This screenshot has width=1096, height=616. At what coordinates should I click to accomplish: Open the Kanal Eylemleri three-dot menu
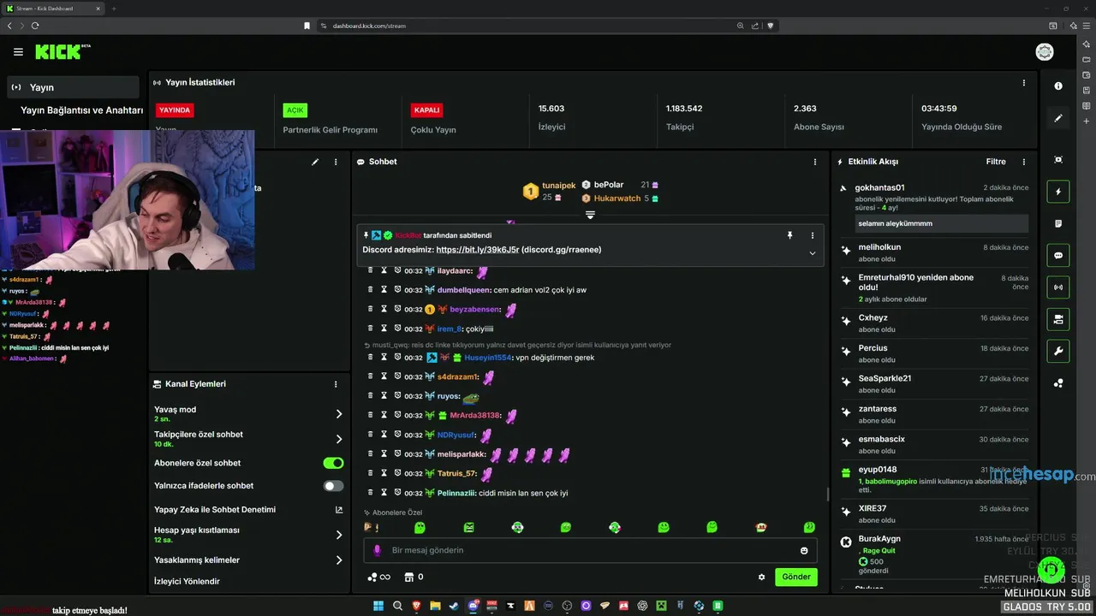pos(336,384)
